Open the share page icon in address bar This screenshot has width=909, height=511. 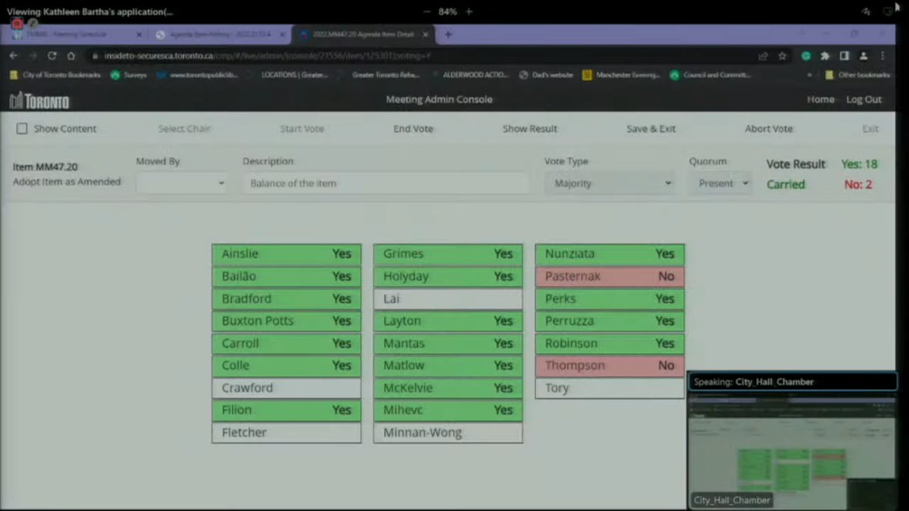tap(764, 55)
